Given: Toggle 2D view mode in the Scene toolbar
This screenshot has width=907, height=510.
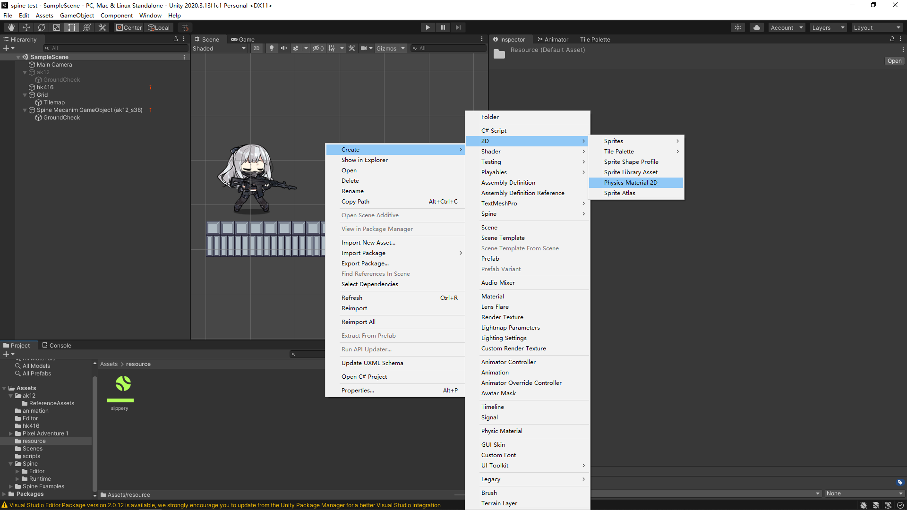Looking at the screenshot, I should pos(256,48).
